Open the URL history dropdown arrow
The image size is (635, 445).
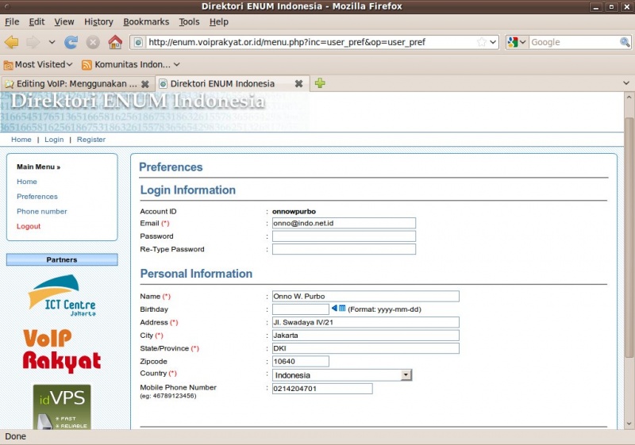point(493,42)
